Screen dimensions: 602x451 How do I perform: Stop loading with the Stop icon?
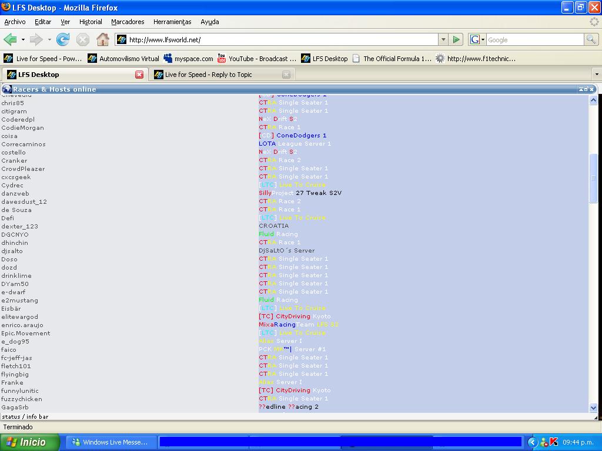(x=82, y=39)
